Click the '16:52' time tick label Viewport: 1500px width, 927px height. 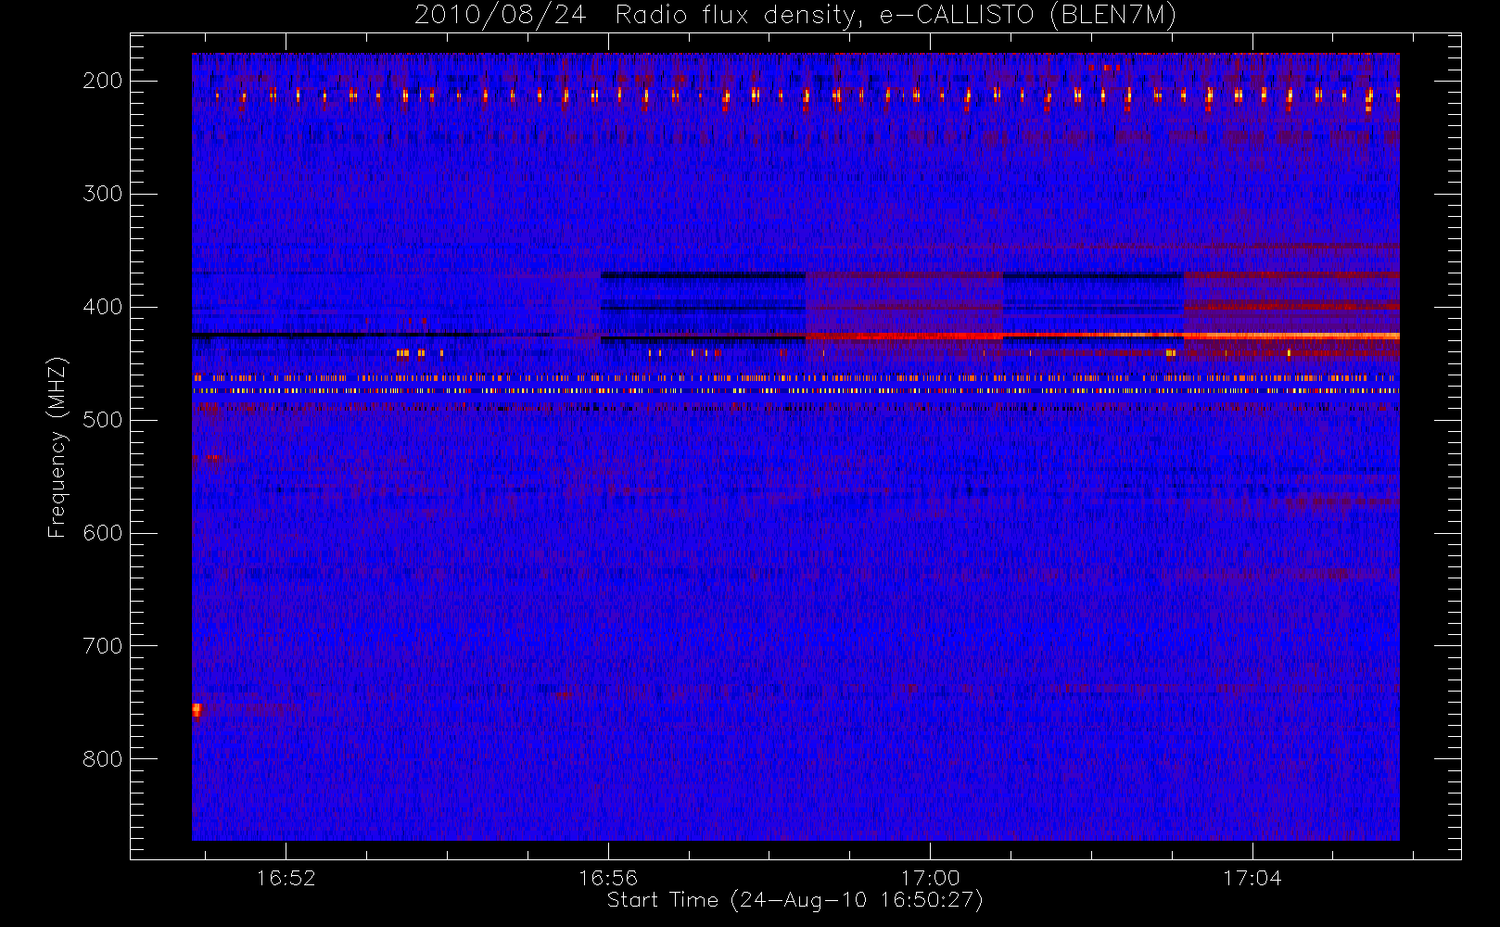click(286, 878)
